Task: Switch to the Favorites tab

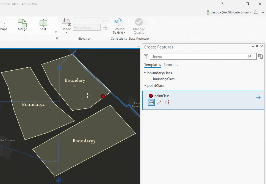Action: (171, 65)
